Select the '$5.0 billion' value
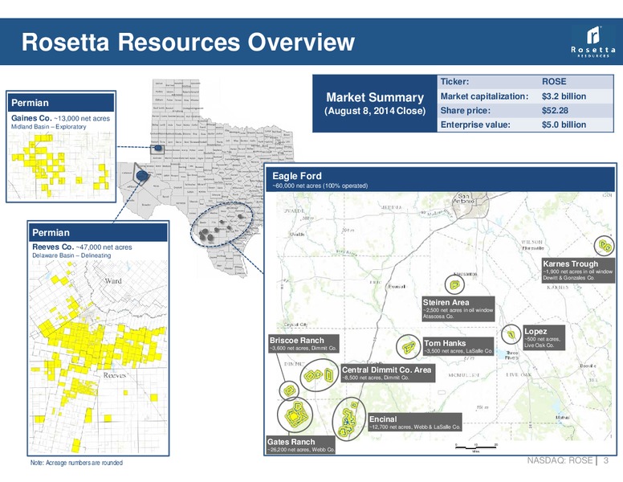Screen dimensions: 623x482 [x=564, y=125]
